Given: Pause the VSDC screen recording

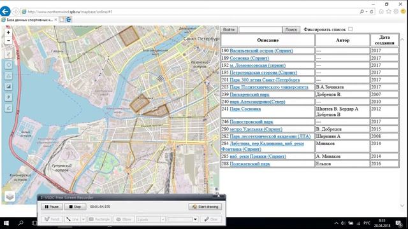Looking at the screenshot, I should pos(52,207).
